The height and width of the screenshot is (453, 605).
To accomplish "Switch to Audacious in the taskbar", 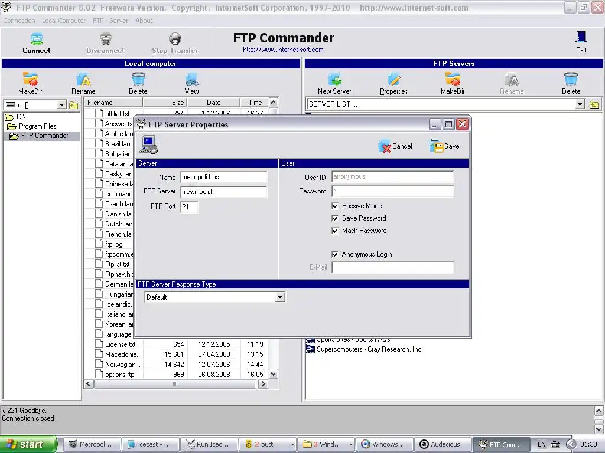I will pos(442,445).
